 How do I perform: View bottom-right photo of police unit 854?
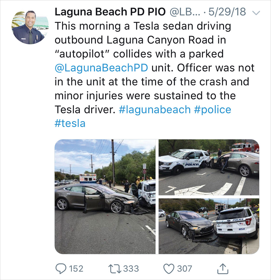click(x=209, y=226)
